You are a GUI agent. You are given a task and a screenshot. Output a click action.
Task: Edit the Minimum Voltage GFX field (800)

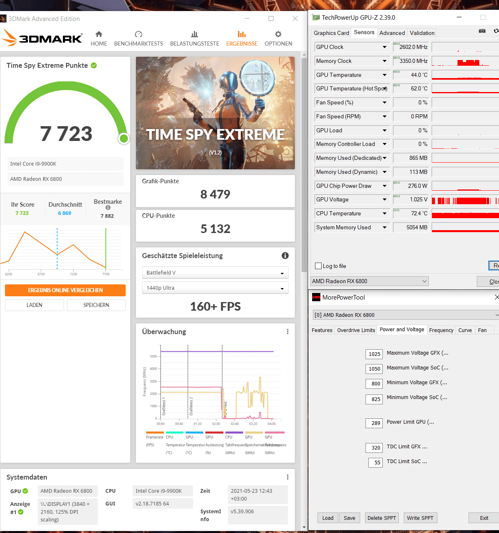pos(375,384)
